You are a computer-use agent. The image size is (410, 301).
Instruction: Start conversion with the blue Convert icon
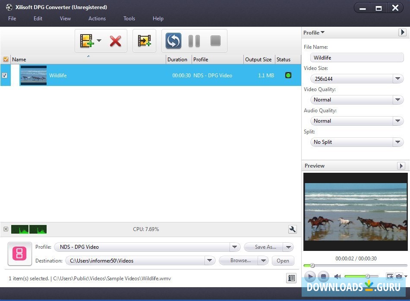tap(173, 41)
